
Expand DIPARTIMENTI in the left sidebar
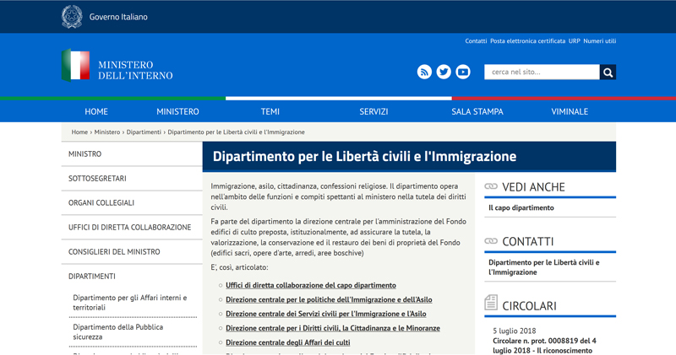pos(92,277)
